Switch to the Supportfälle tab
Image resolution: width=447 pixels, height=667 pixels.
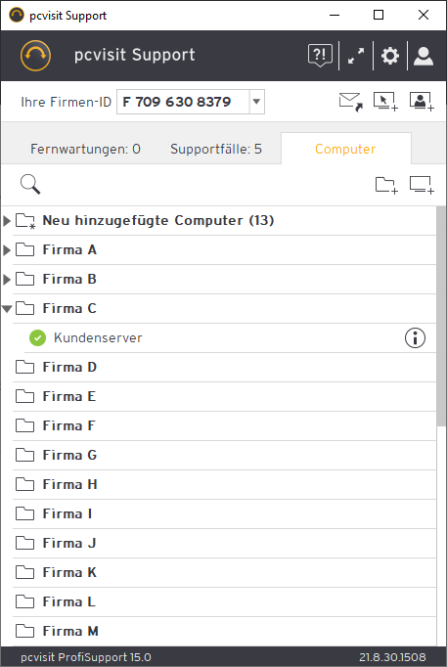click(216, 149)
